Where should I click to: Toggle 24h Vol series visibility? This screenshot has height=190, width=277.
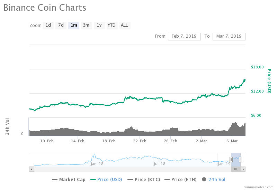tap(217, 179)
